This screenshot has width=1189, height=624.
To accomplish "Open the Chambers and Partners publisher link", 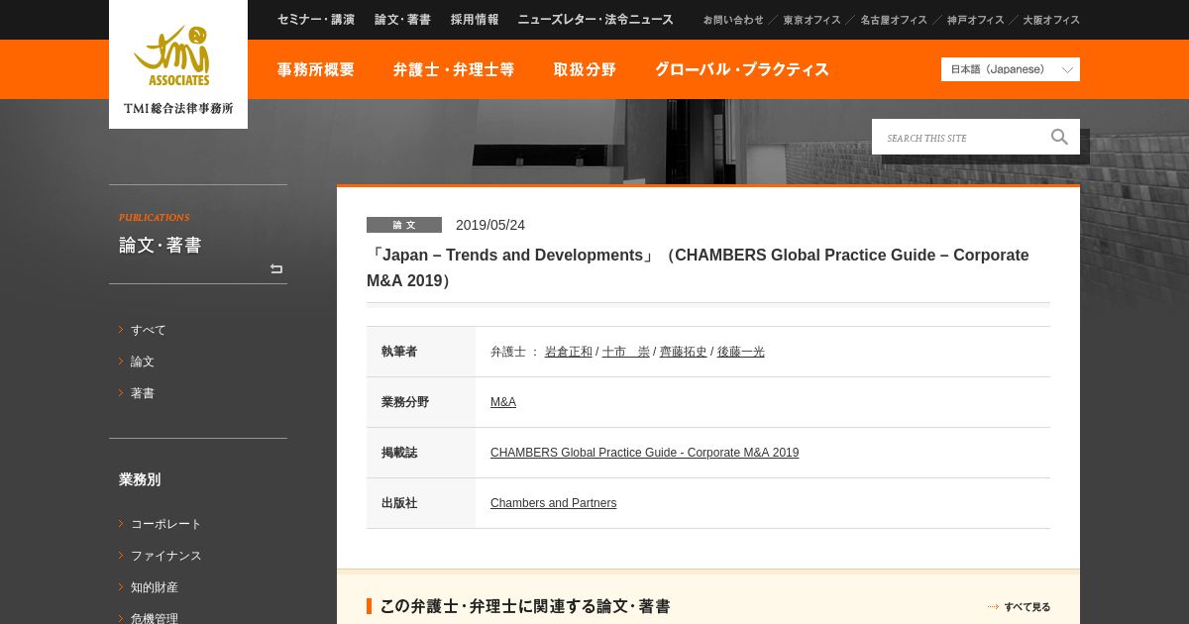I will [x=553, y=503].
